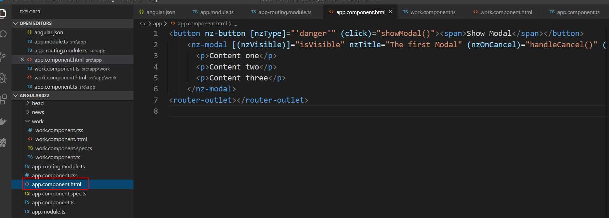Click TS icon beside app.component.spec.ts in tree
The image size is (609, 218).
(x=27, y=193)
